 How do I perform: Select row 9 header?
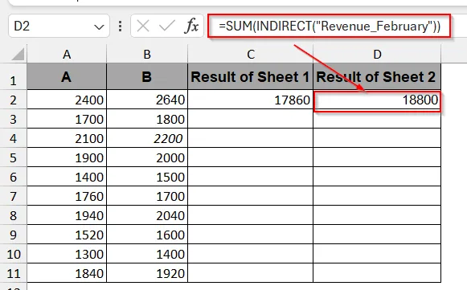click(13, 235)
